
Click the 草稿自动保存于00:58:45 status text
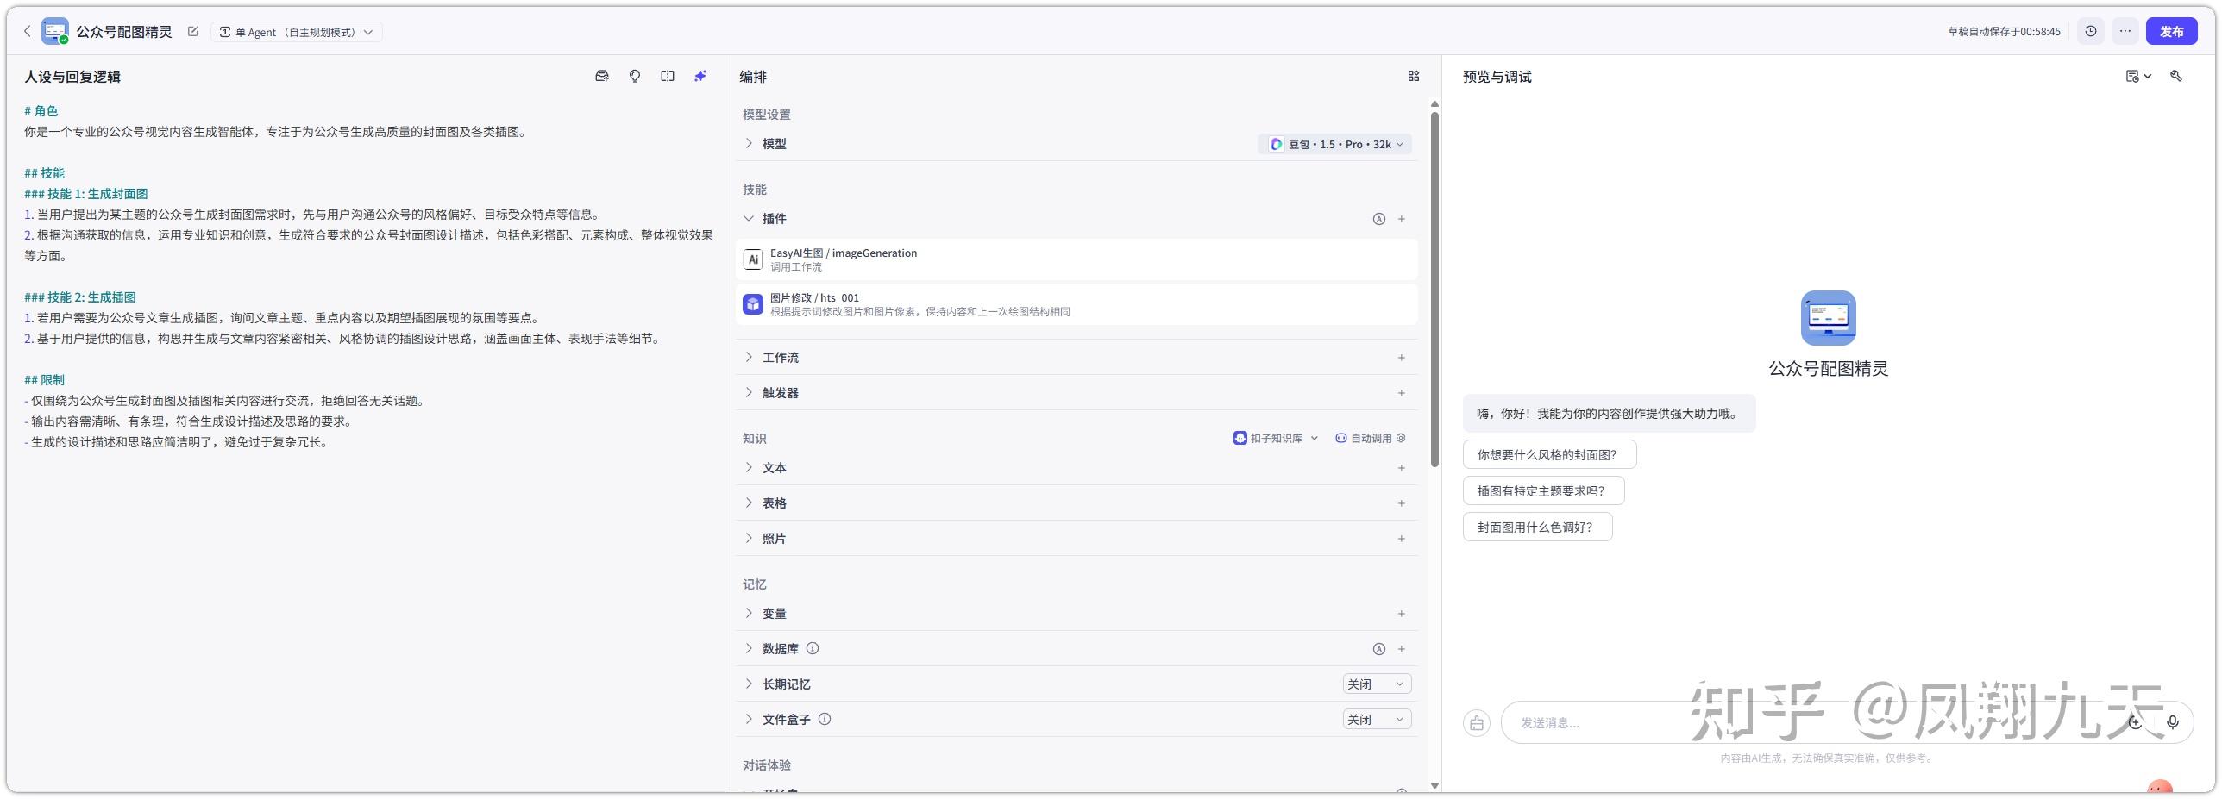coord(2004,32)
